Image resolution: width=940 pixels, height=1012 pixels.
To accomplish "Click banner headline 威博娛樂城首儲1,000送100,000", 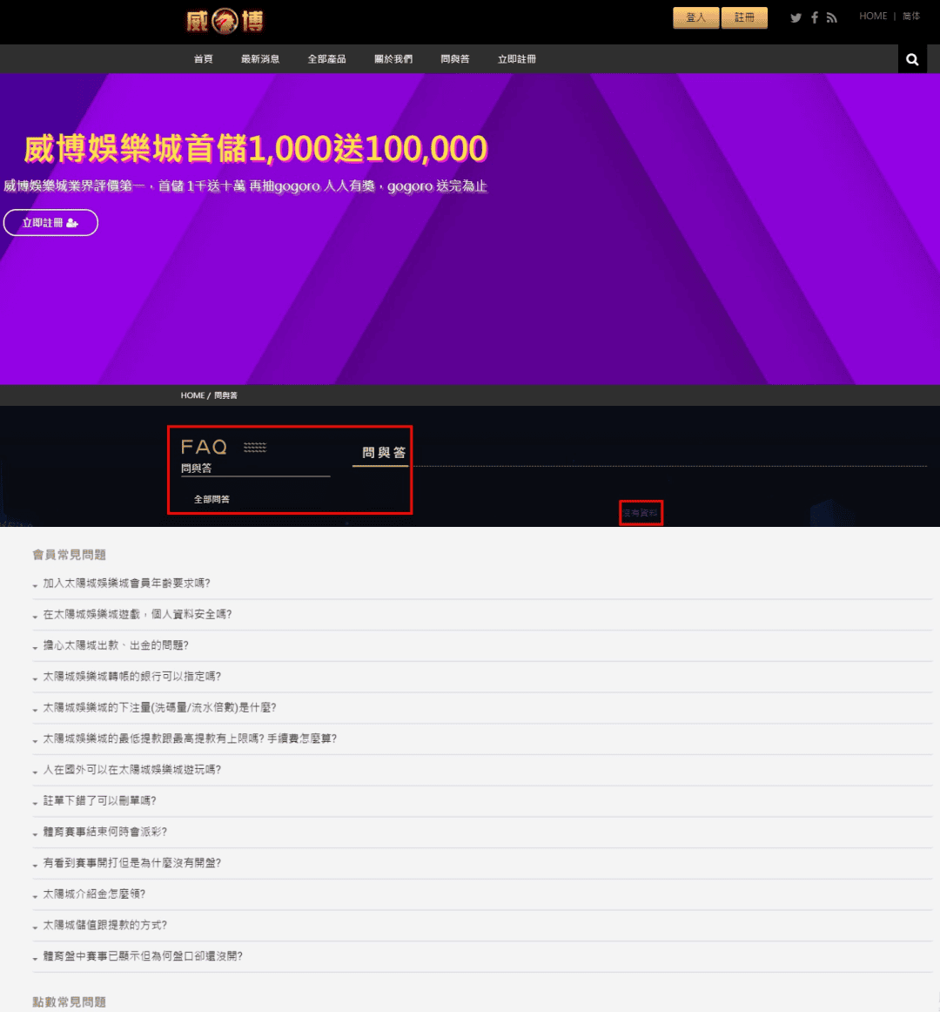I will coord(256,149).
